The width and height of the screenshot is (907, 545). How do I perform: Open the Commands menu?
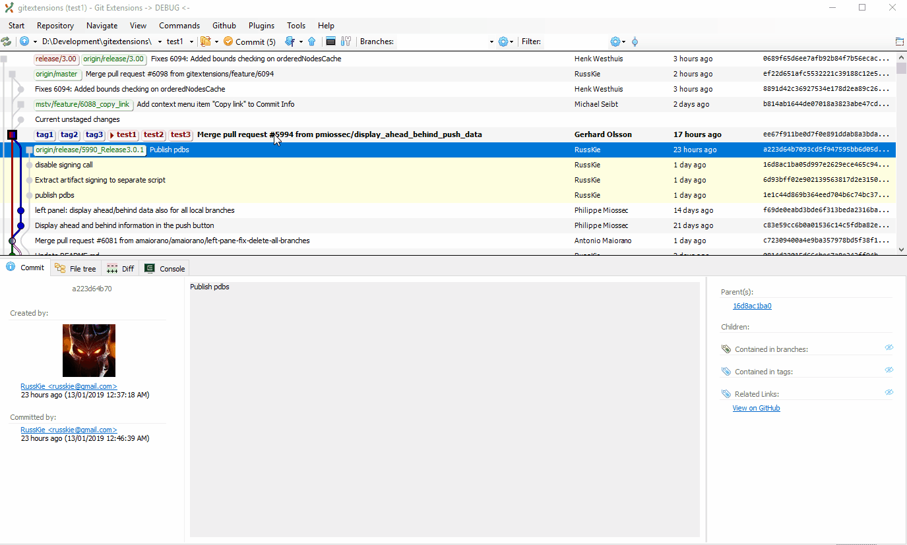click(179, 26)
